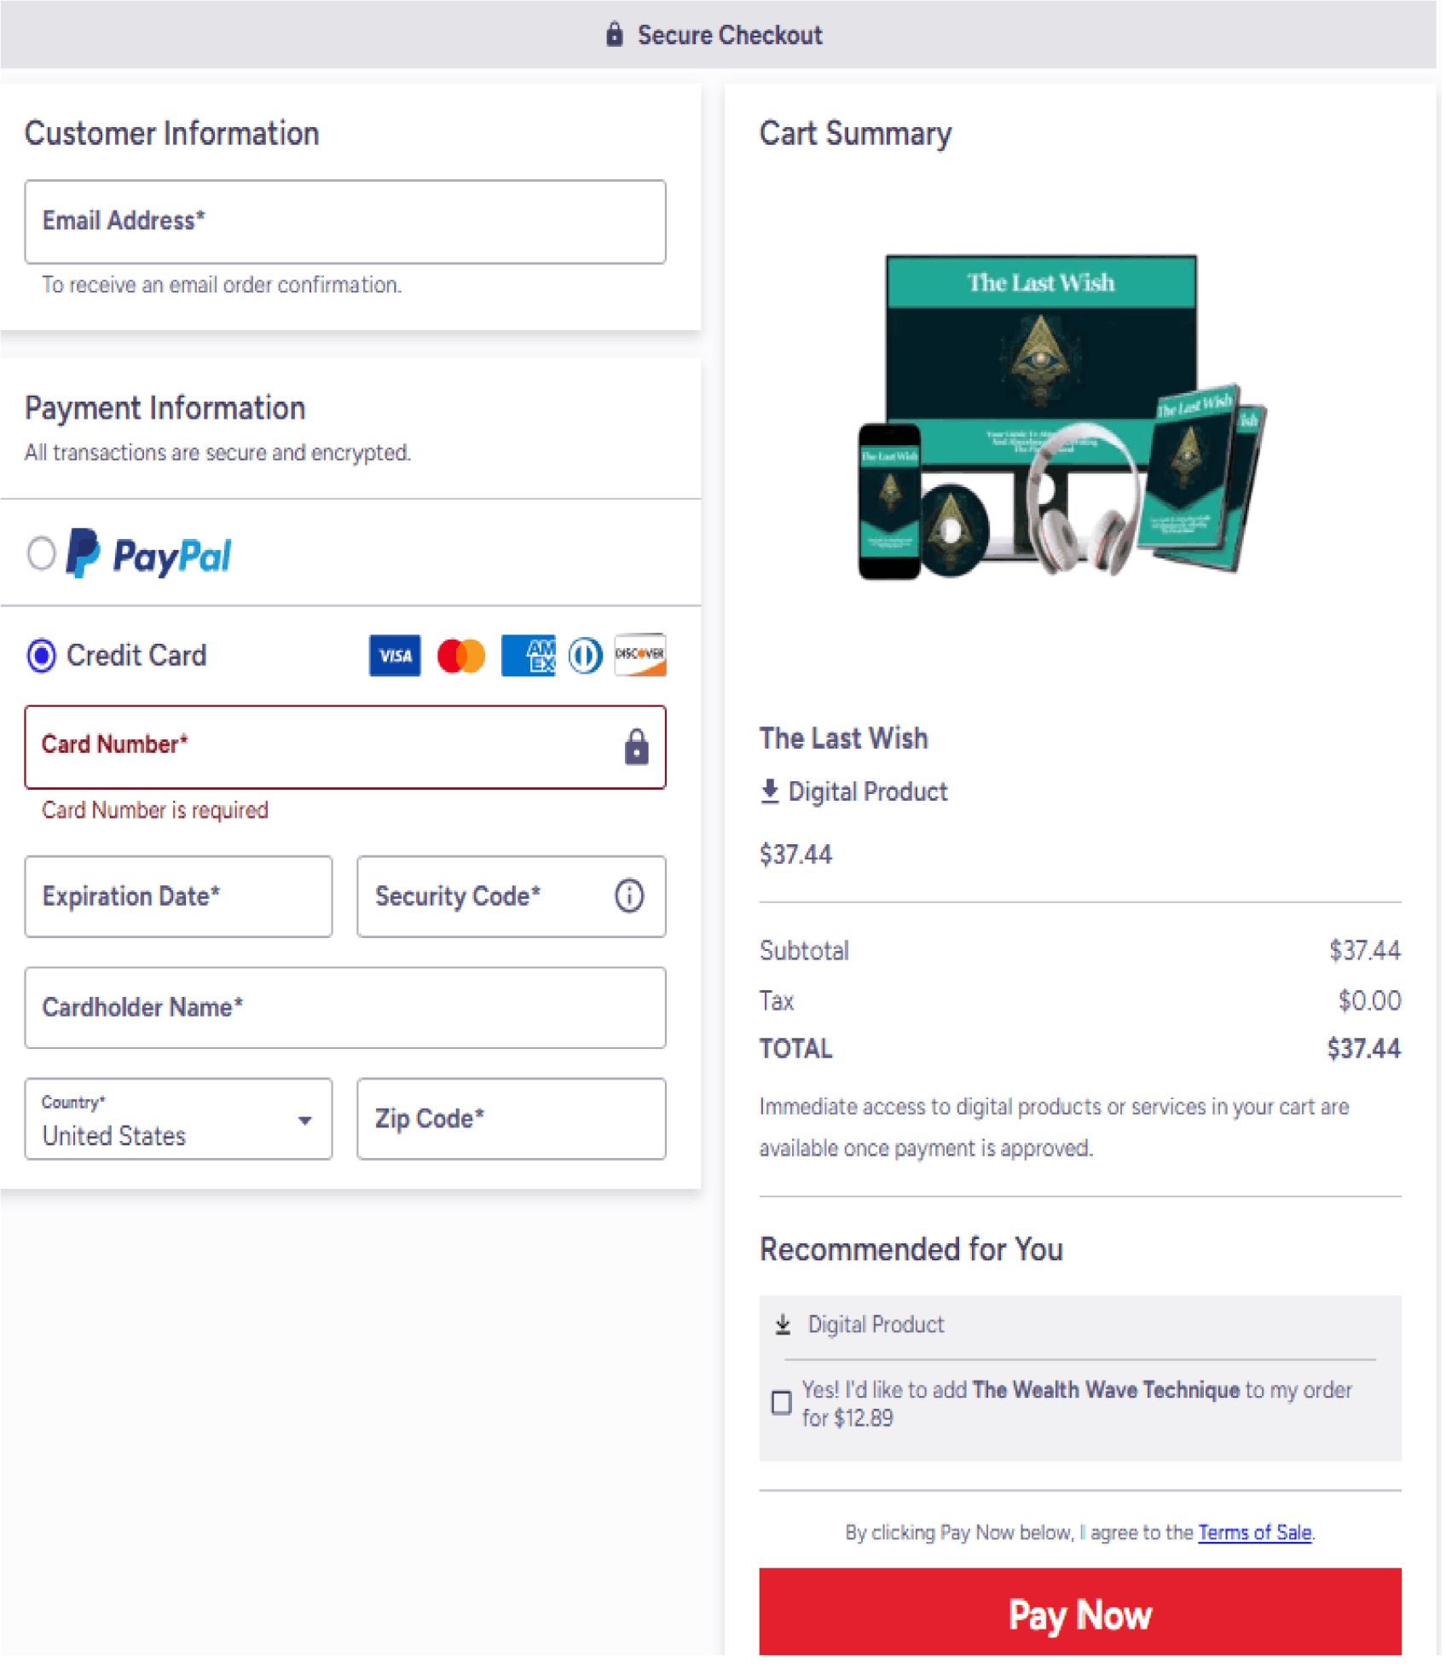The height and width of the screenshot is (1674, 1446).
Task: Click the Email Address field
Action: [344, 222]
